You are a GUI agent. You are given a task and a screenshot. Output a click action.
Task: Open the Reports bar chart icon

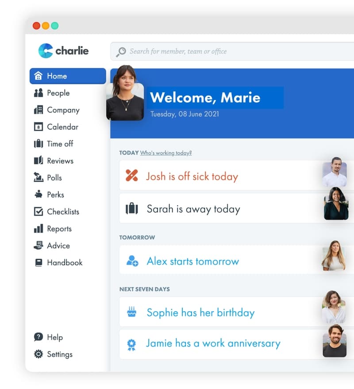tap(39, 229)
